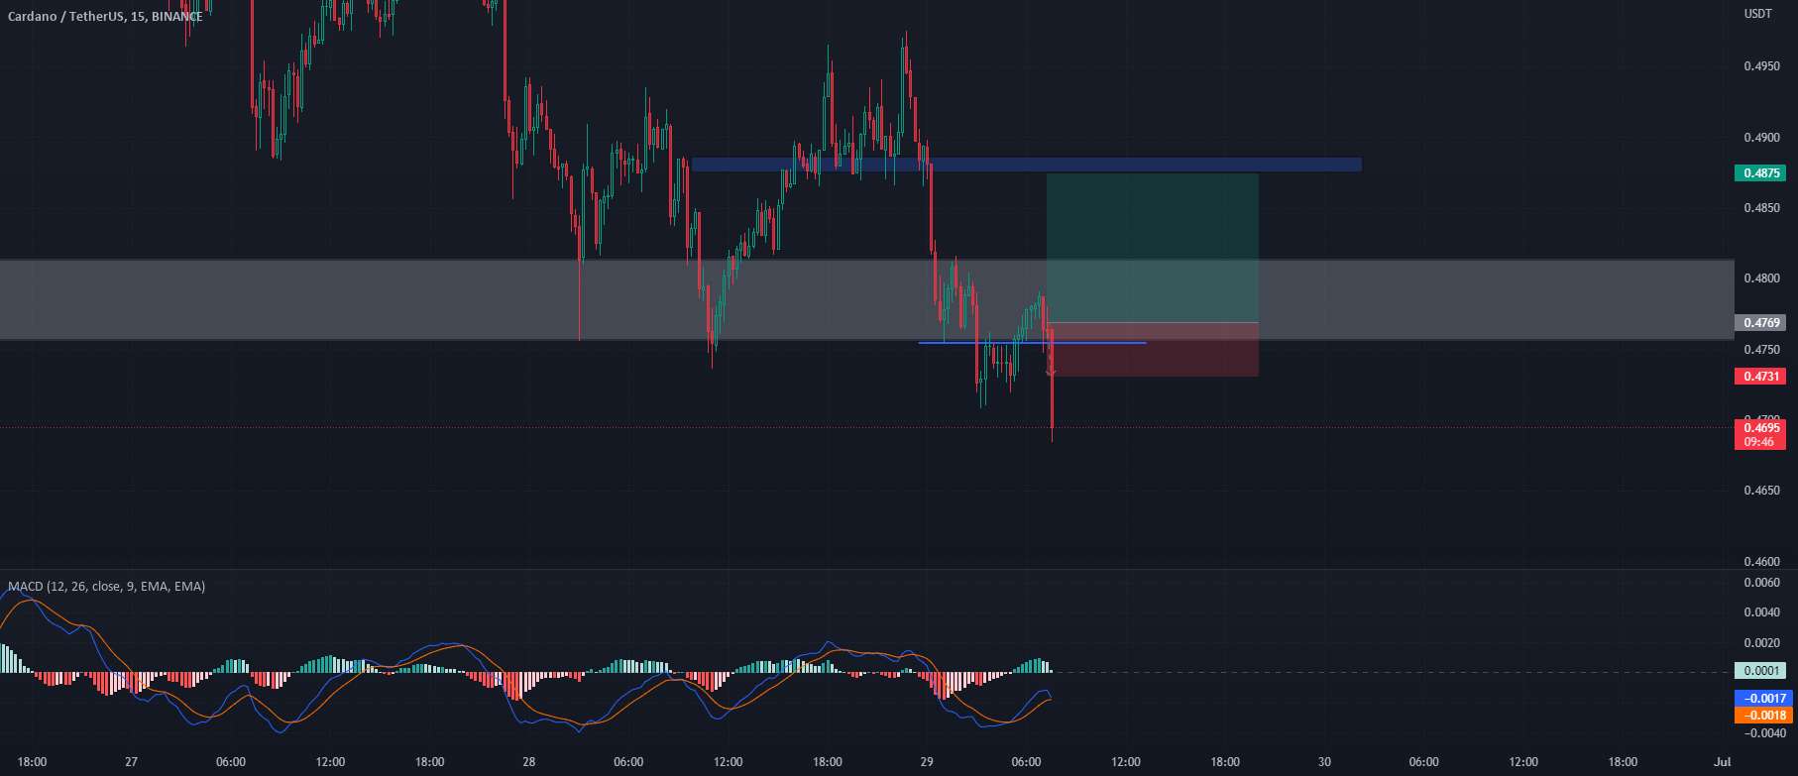Image resolution: width=1798 pixels, height=776 pixels.
Task: Click the Jul label on time axis
Action: coord(1723,762)
